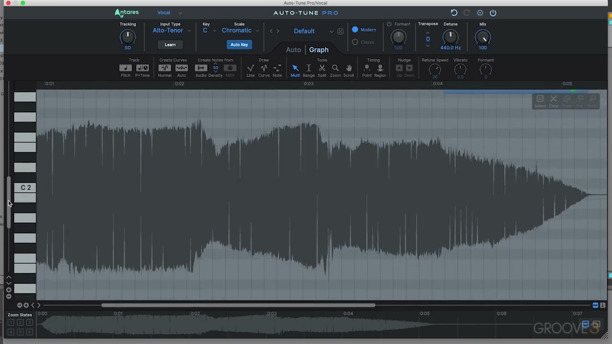Adjust the Retune Speed knob
This screenshot has height=344, width=612.
coord(435,70)
